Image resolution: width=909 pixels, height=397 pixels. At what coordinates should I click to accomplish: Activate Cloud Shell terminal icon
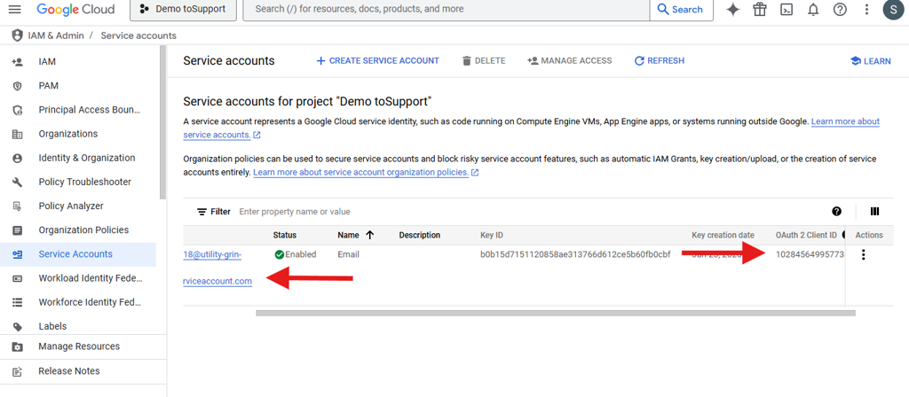pos(786,10)
